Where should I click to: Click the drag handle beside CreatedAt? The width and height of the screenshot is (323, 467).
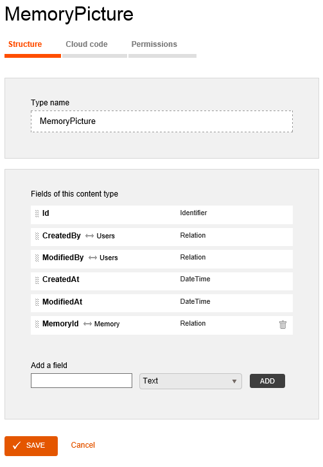(37, 280)
